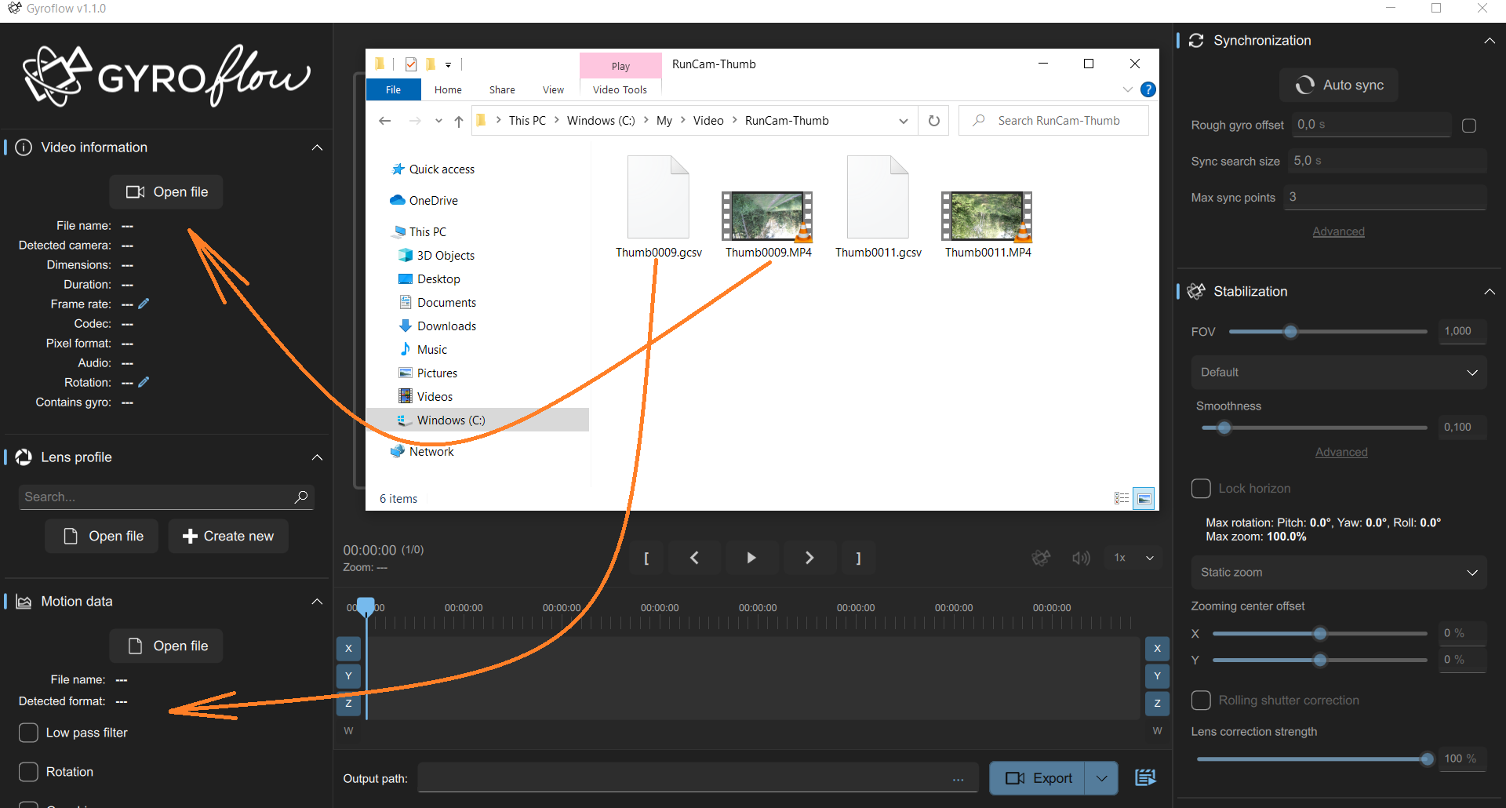
Task: Click the pencil icon next to Rotation
Action: (x=144, y=382)
